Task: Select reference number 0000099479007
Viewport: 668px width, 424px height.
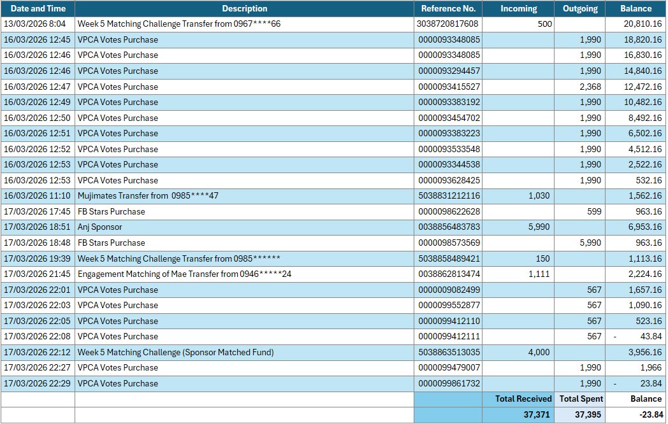Action: (449, 367)
